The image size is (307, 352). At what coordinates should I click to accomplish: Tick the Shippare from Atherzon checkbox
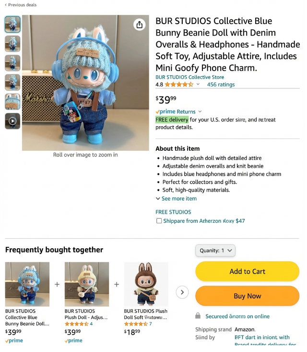coord(159,221)
